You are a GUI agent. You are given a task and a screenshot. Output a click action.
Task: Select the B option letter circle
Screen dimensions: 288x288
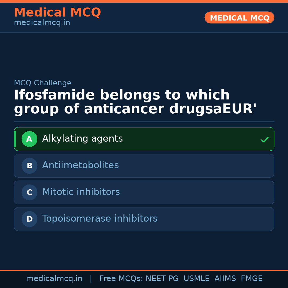click(x=29, y=166)
